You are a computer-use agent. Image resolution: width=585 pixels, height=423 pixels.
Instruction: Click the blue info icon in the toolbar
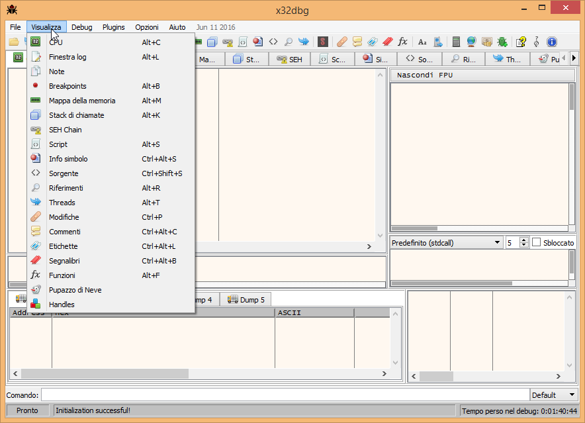tap(551, 42)
